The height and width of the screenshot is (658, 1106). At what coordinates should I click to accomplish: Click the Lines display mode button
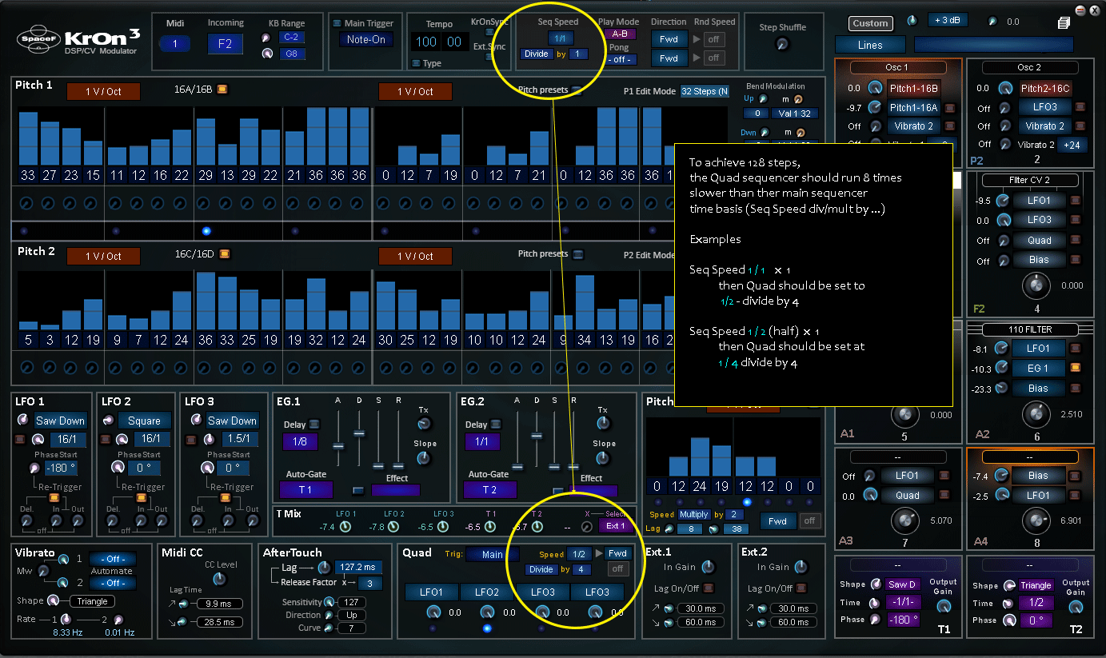pos(870,46)
